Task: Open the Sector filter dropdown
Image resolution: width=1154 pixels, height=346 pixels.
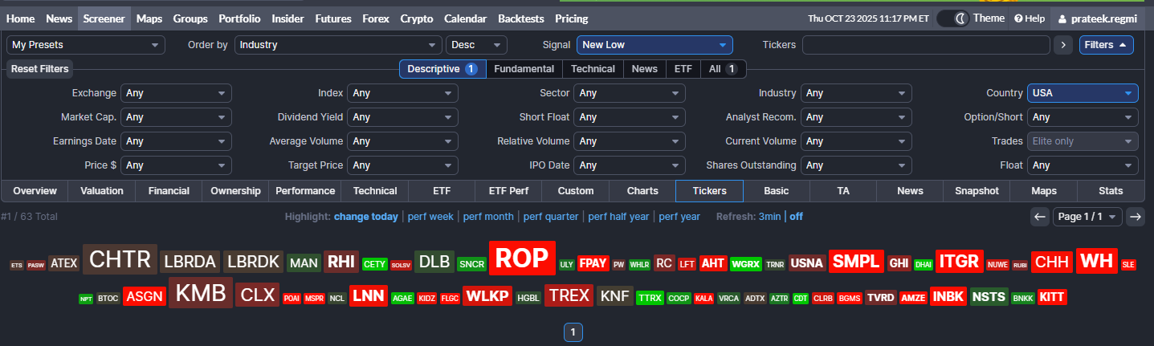Action: pyautogui.click(x=630, y=93)
